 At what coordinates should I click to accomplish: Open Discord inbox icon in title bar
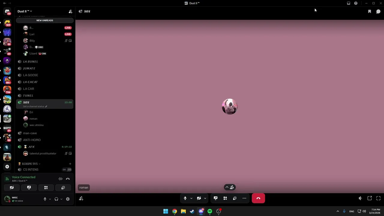pyautogui.click(x=349, y=3)
